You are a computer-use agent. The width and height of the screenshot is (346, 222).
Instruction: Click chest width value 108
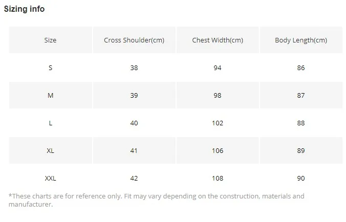[218, 179]
